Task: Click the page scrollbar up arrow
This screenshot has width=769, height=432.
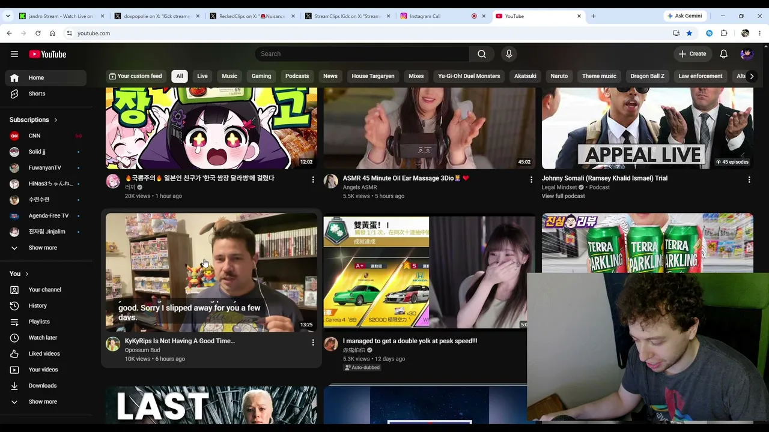Action: (765, 47)
